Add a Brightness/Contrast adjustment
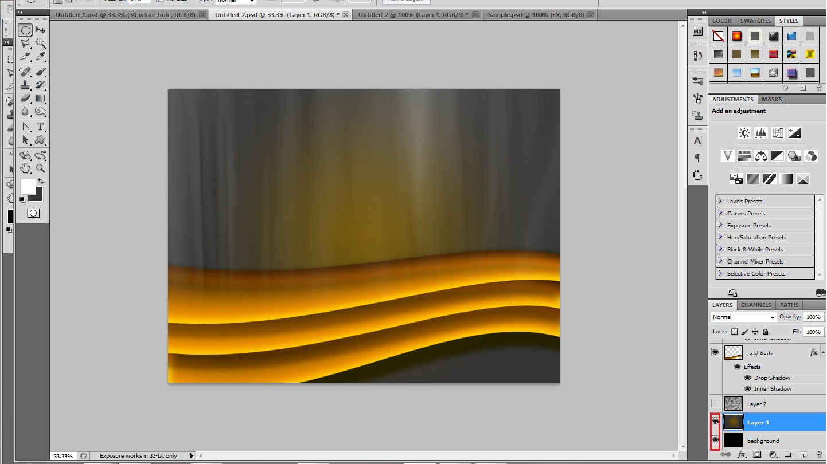 coord(744,133)
